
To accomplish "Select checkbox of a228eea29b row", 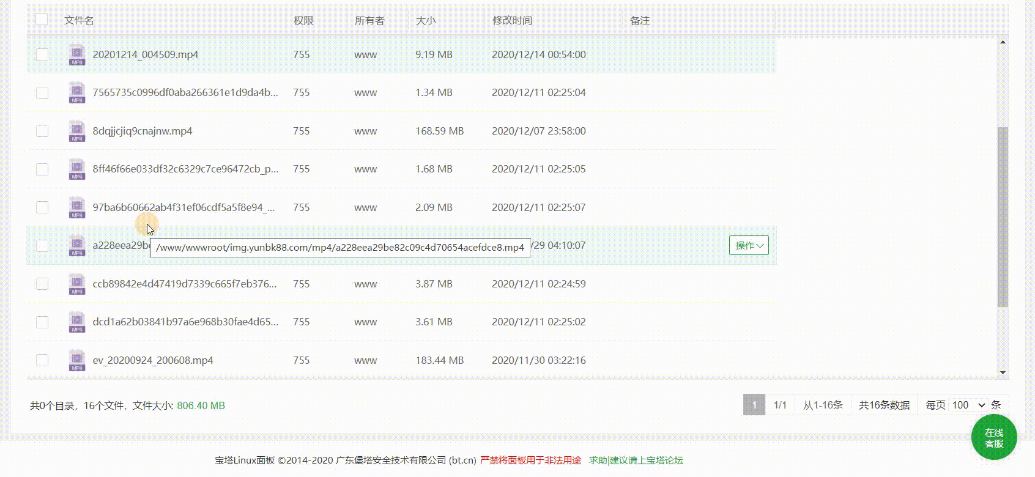I will tap(42, 246).
